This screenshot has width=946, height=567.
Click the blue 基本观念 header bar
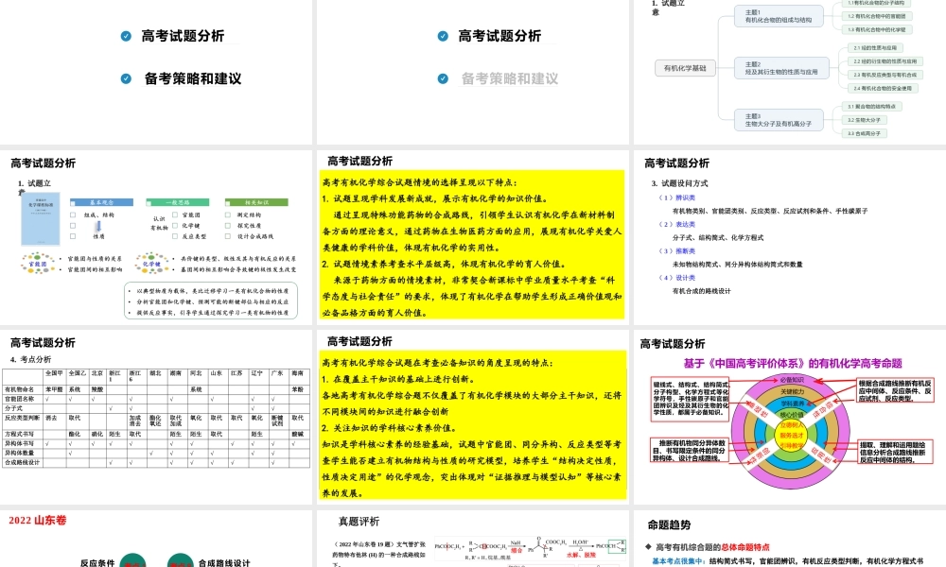pos(101,202)
